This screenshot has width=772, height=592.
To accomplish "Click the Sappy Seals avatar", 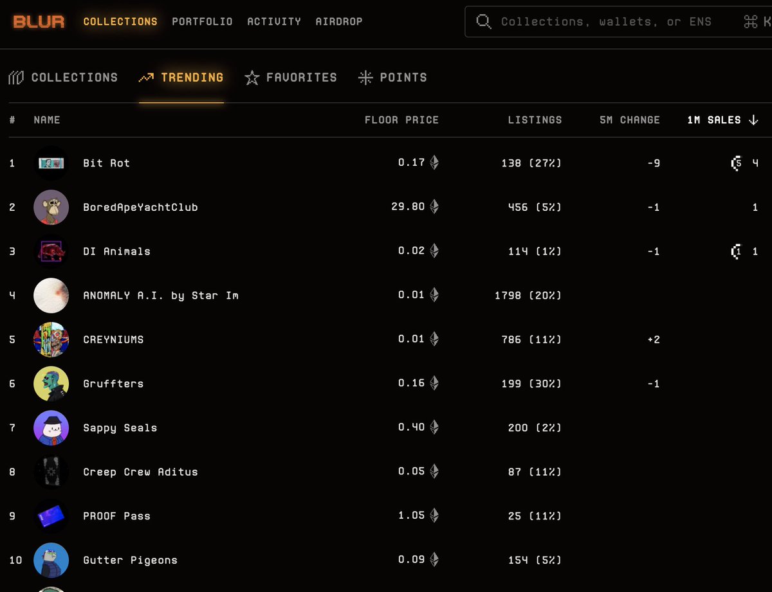I will tap(51, 428).
